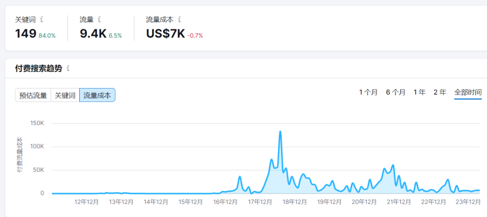Set time range to 1 年
The width and height of the screenshot is (487, 217).
420,93
